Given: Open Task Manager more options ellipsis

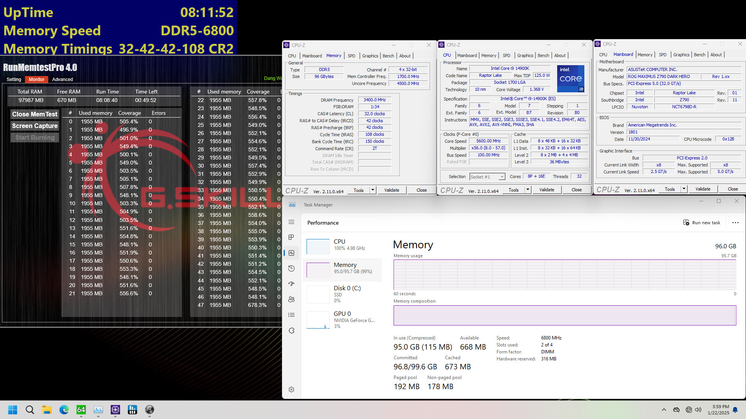Looking at the screenshot, I should point(735,223).
